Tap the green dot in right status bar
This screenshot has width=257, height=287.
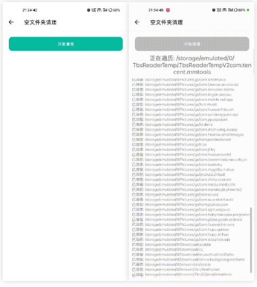[x=248, y=10]
